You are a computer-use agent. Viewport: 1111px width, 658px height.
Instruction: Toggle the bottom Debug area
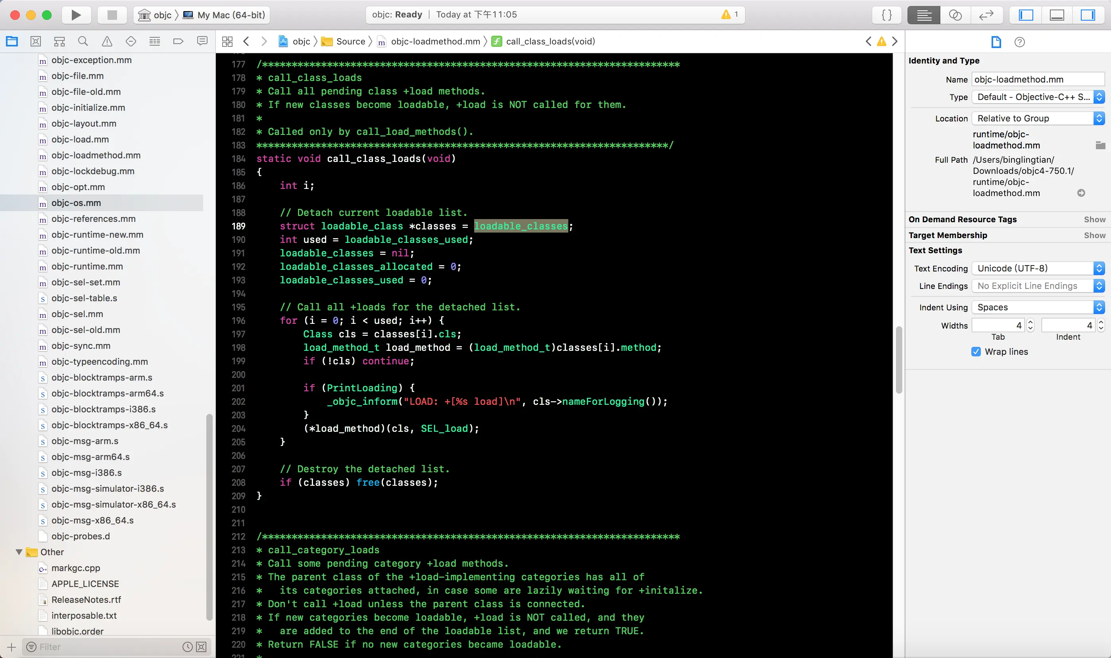[x=1057, y=15]
